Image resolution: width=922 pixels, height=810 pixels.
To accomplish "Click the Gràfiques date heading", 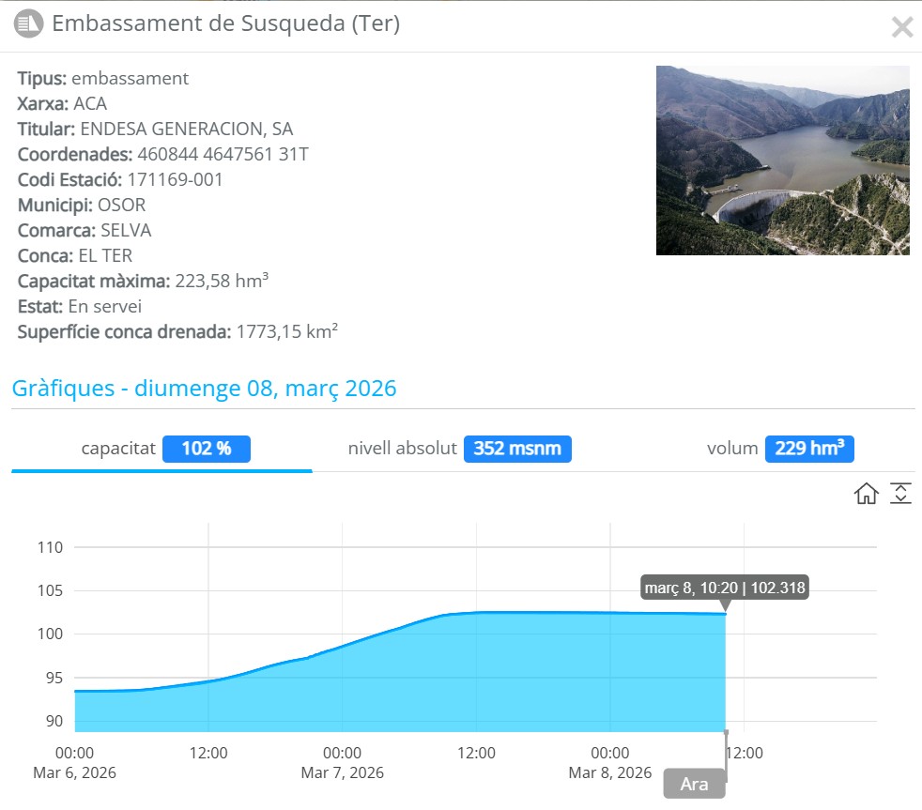I will click(x=205, y=389).
